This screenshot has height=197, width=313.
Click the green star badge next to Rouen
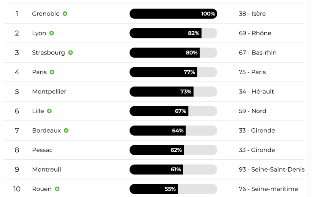(57, 189)
